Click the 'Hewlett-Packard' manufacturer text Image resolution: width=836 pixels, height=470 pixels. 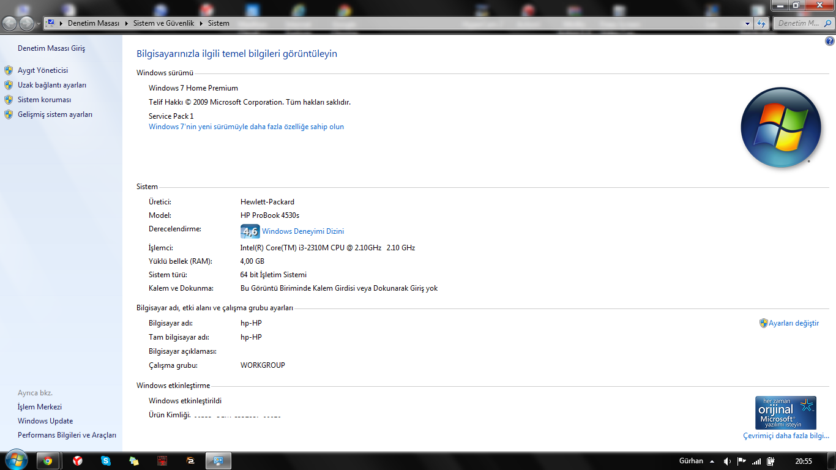tap(267, 202)
